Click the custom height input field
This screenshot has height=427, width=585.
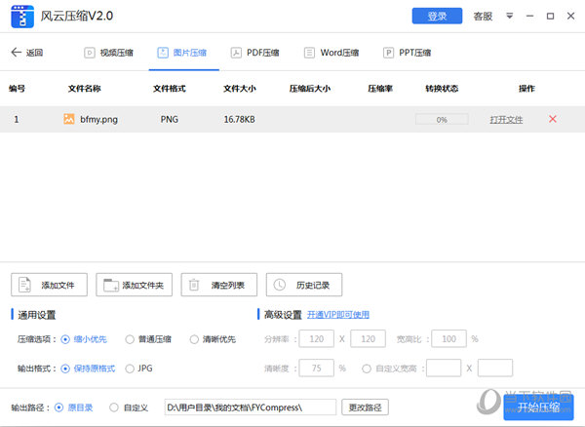pyautogui.click(x=495, y=369)
